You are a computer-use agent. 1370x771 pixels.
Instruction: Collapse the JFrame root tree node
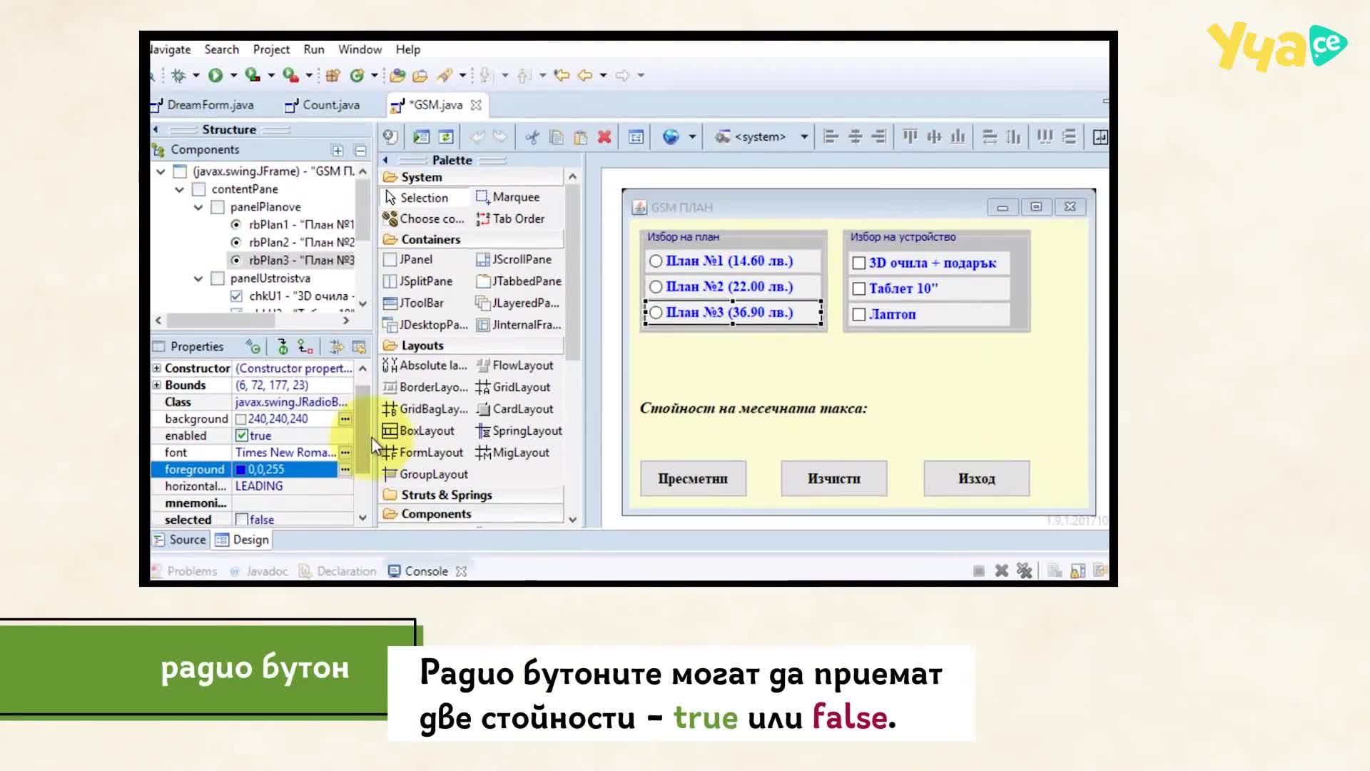(x=161, y=171)
